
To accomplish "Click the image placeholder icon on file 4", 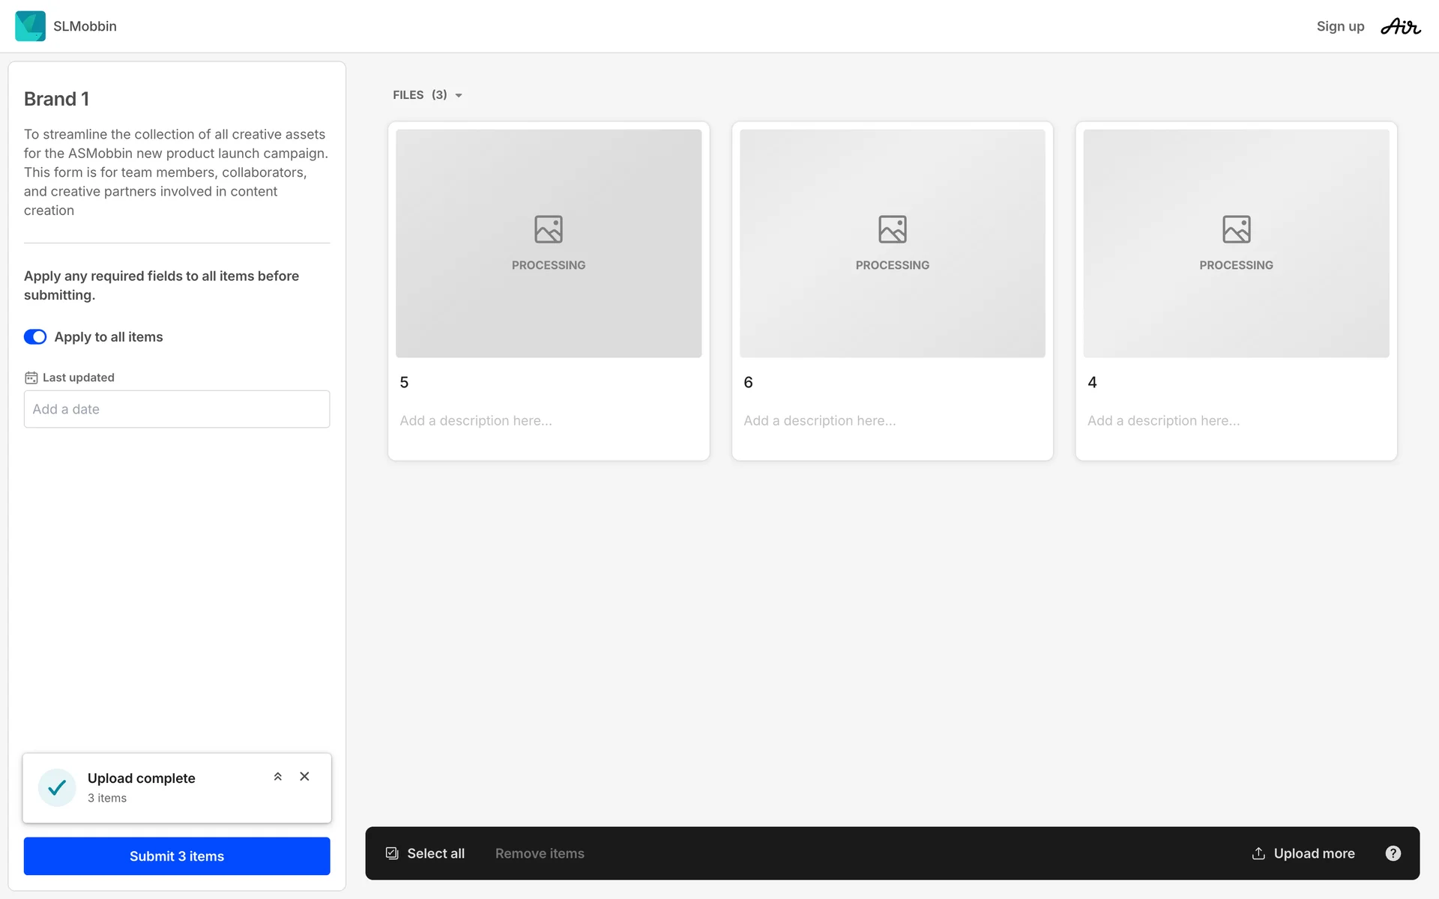I will pos(1236,229).
